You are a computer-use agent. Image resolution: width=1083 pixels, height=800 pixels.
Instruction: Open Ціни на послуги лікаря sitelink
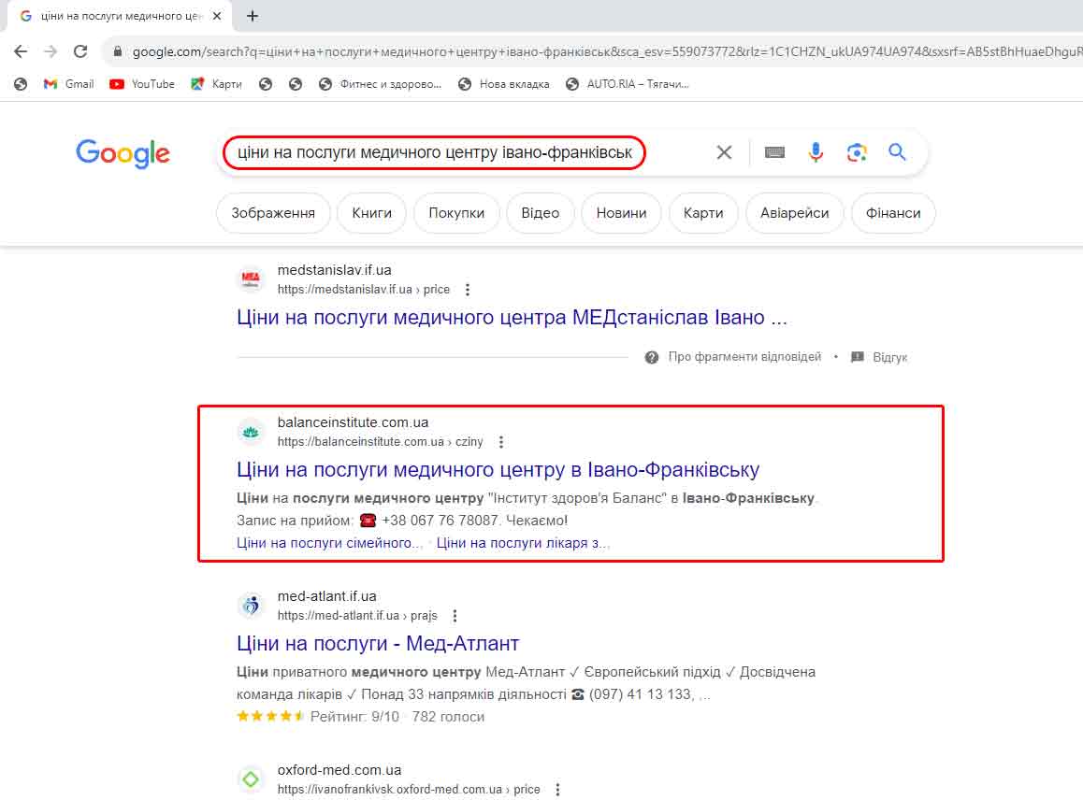click(x=523, y=543)
